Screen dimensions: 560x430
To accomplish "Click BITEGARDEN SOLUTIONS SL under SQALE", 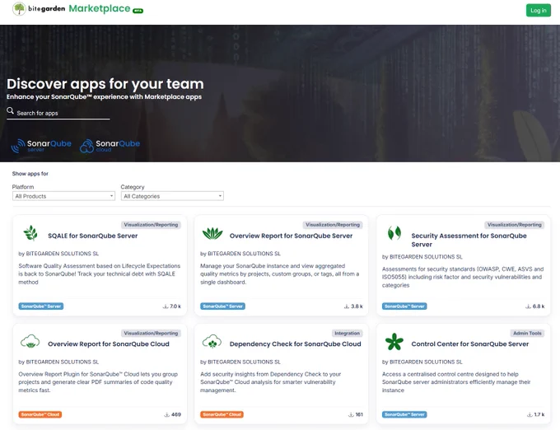I will pos(63,254).
